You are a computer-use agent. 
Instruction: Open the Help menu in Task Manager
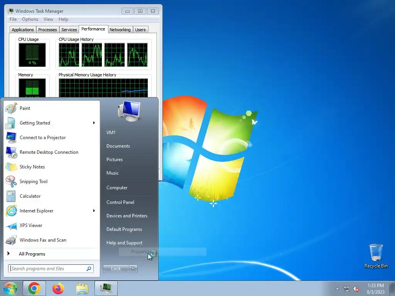[63, 19]
